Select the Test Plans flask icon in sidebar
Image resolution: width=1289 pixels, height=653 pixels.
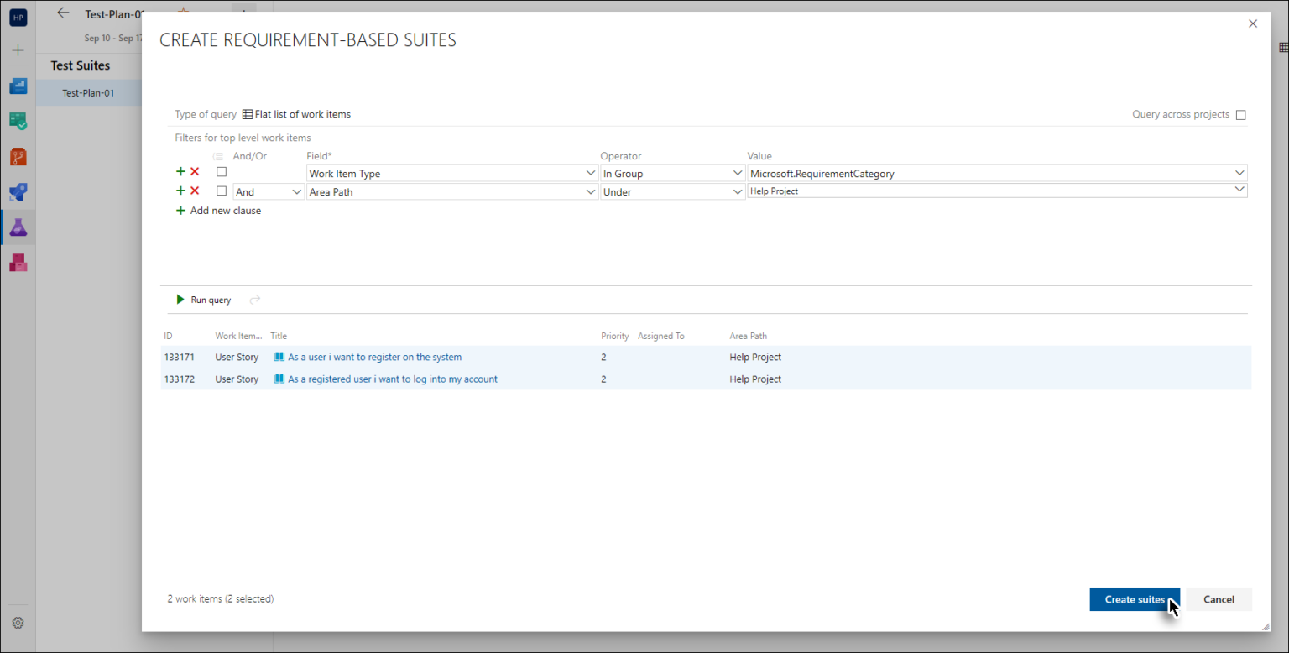coord(18,227)
